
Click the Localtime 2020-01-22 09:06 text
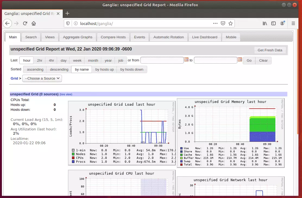(29, 143)
